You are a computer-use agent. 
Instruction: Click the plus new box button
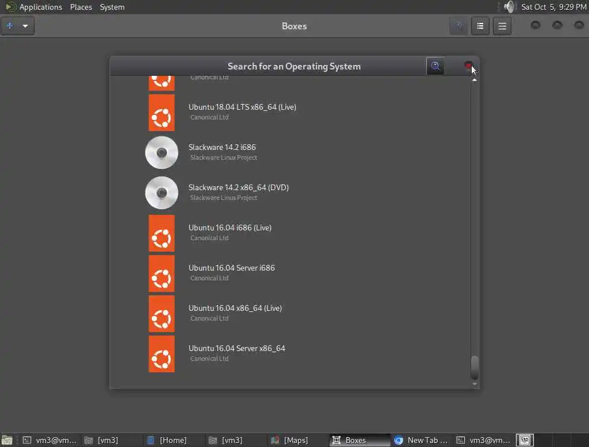pos(10,26)
